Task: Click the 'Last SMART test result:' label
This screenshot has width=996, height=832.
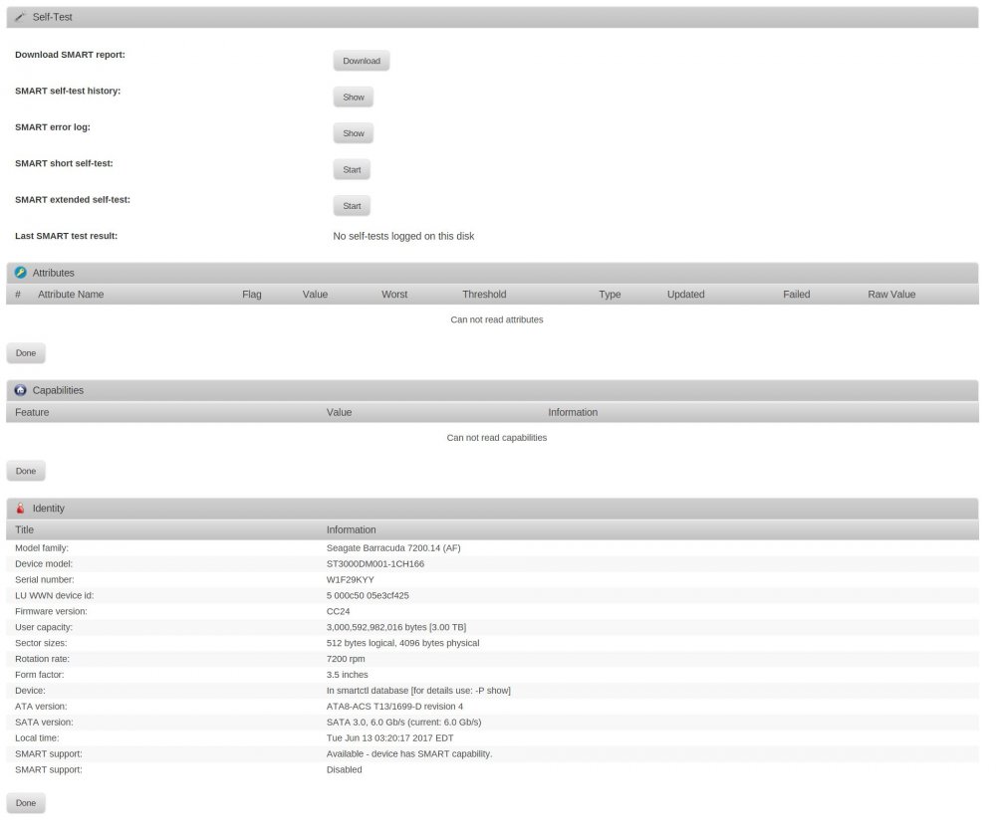Action: 67,238
